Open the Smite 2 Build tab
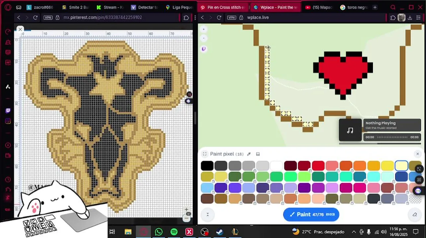The width and height of the screenshot is (426, 238). (75, 7)
